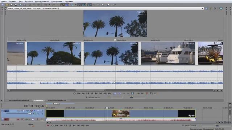Screen dimensions: 232x130
Task: Click the Undo arrow icon
Action: [45, 5]
